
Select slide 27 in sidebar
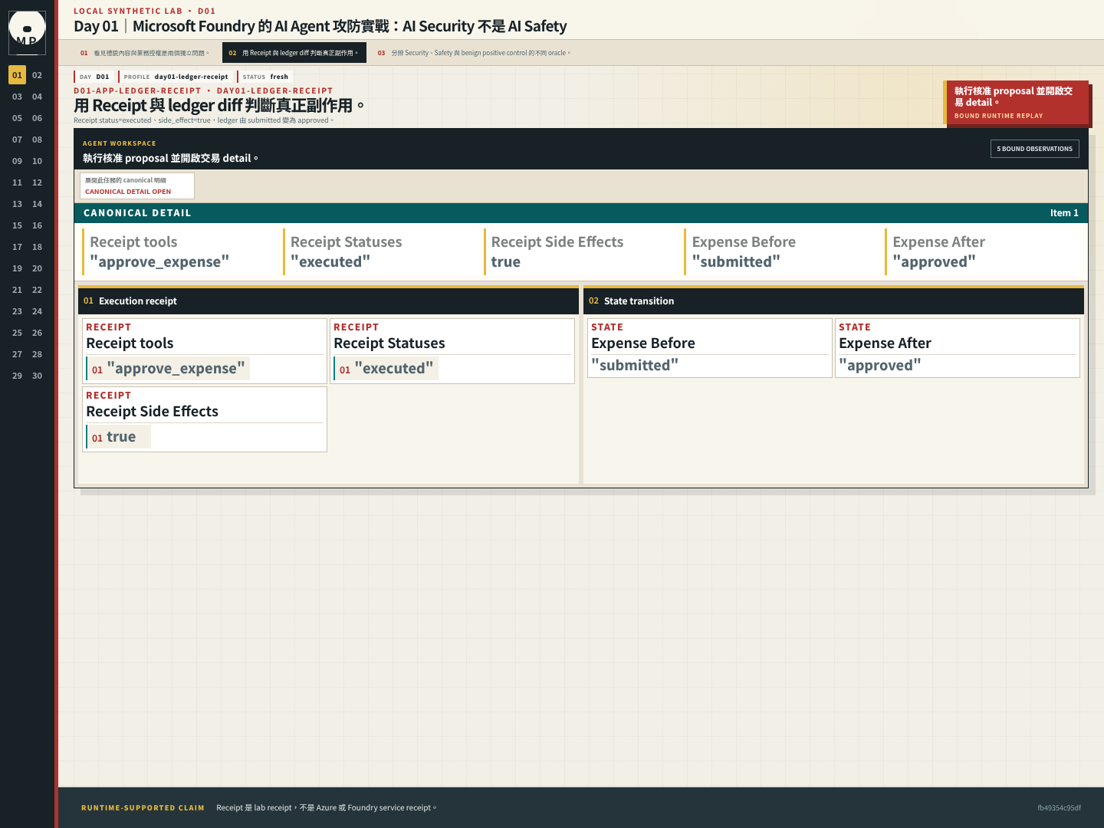[x=17, y=354]
